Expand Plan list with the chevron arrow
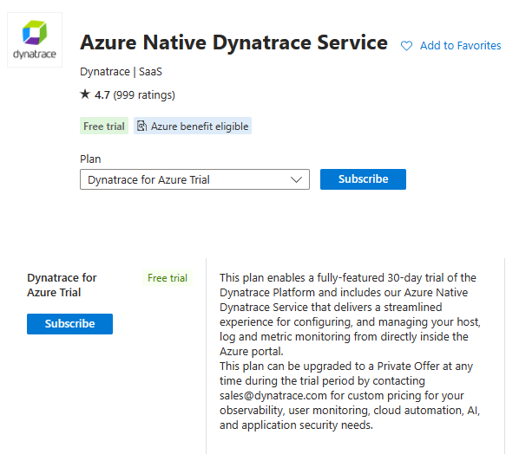This screenshot has height=454, width=506. pyautogui.click(x=296, y=179)
